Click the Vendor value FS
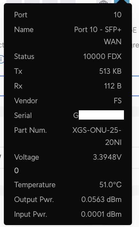 coord(118,101)
